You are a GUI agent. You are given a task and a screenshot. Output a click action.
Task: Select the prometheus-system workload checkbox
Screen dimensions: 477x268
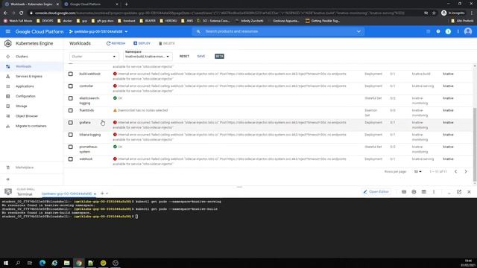[x=71, y=147]
